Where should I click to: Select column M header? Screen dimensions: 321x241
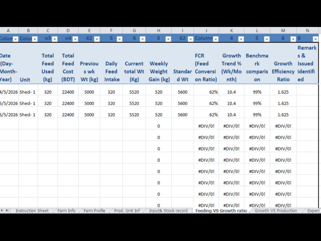click(x=283, y=31)
